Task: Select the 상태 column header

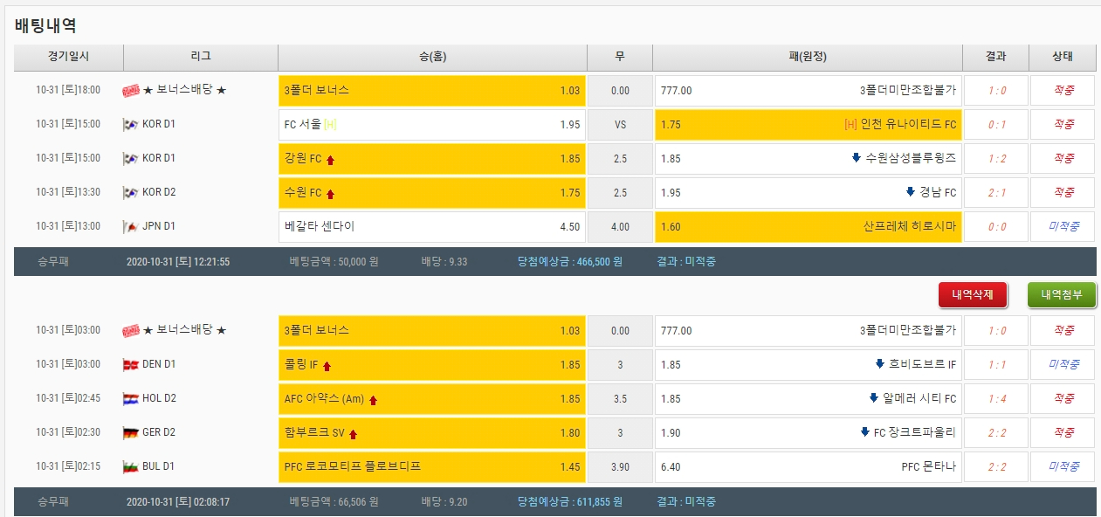Action: point(1062,57)
